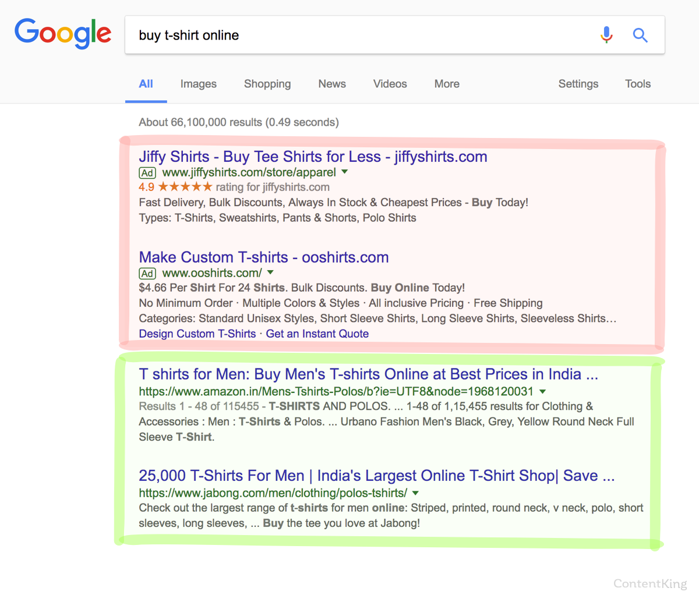Viewport: 699px width, 602px height.
Task: Click the Check out the largest range snippet
Action: (x=391, y=515)
